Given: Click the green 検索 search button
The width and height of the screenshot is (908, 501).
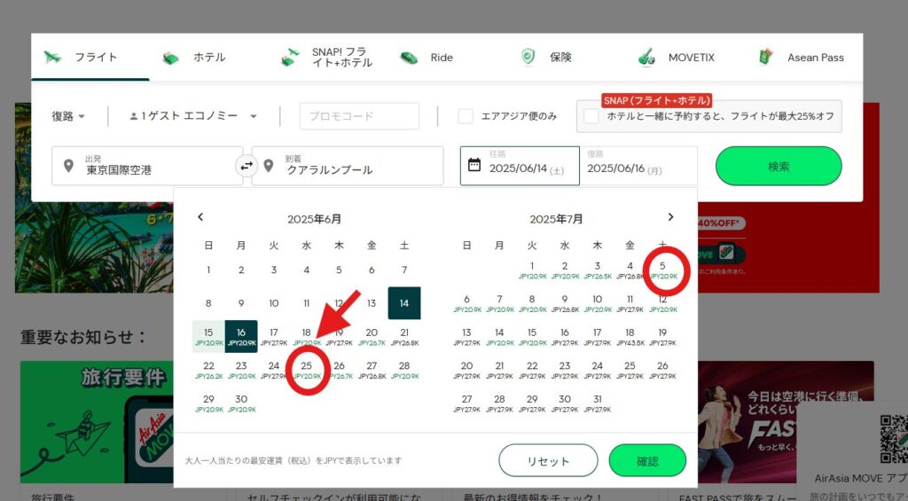Looking at the screenshot, I should pos(779,166).
